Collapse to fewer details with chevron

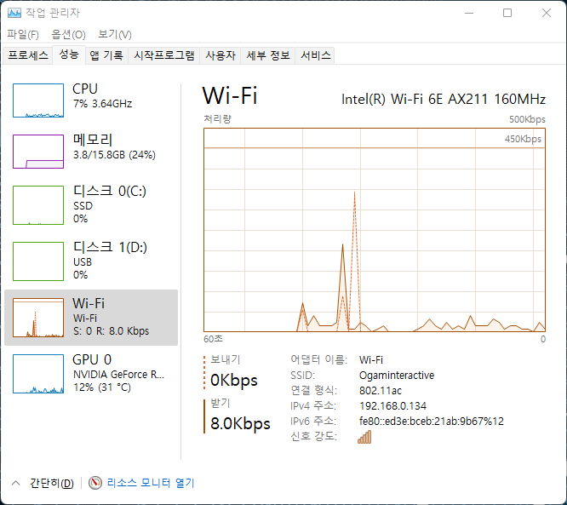click(x=16, y=483)
